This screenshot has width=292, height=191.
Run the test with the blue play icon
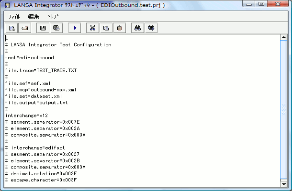pos(75,28)
